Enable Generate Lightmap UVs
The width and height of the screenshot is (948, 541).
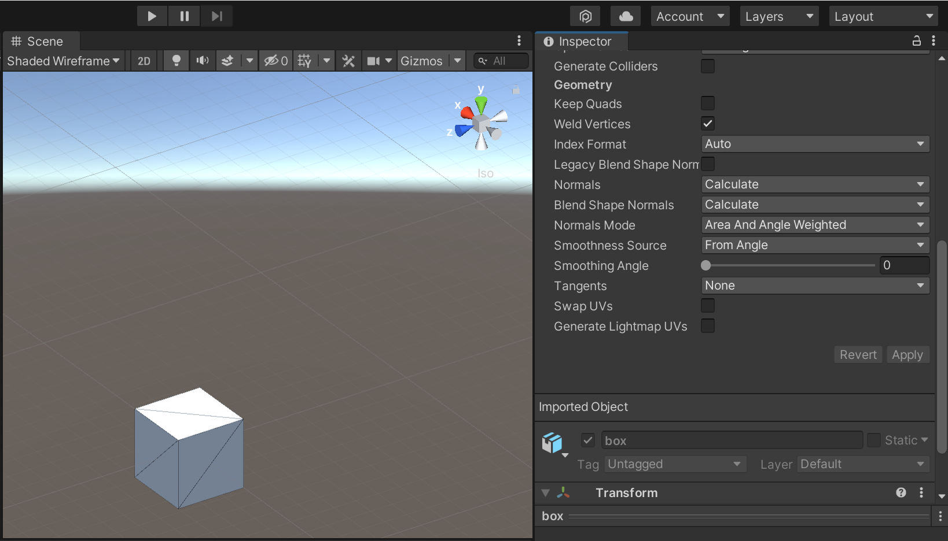(x=707, y=326)
